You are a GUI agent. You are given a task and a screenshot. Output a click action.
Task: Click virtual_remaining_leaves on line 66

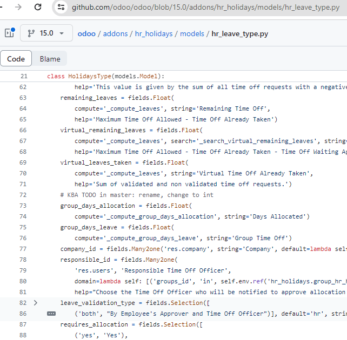103,130
